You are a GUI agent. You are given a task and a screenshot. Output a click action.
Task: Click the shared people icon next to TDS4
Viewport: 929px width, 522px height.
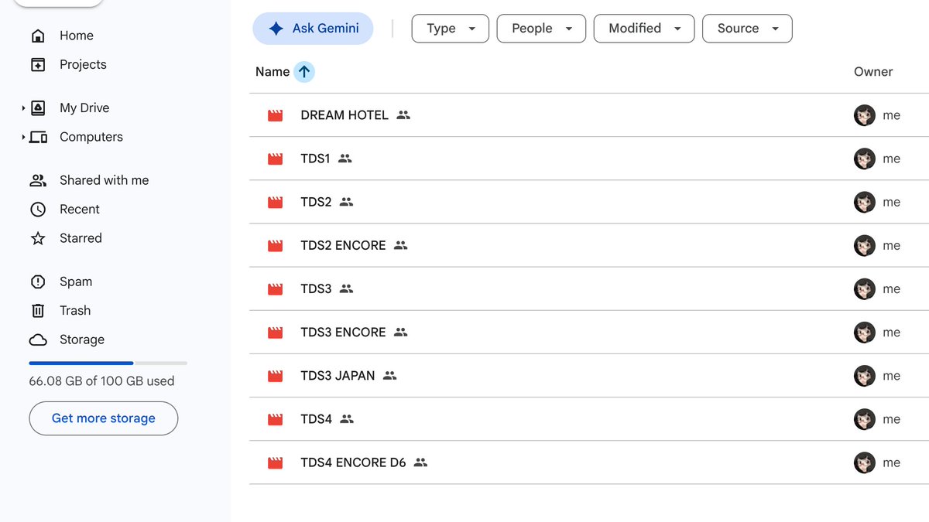347,419
